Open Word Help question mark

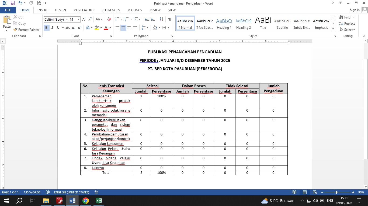333,3
